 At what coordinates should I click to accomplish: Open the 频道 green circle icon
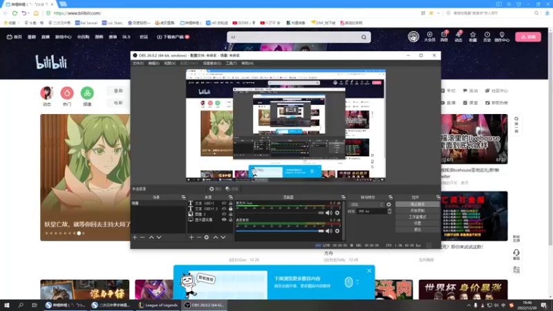(87, 93)
